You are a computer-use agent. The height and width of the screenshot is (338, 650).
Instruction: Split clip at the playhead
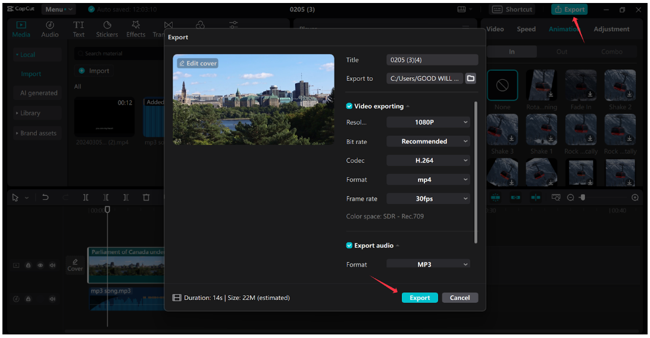tap(85, 198)
